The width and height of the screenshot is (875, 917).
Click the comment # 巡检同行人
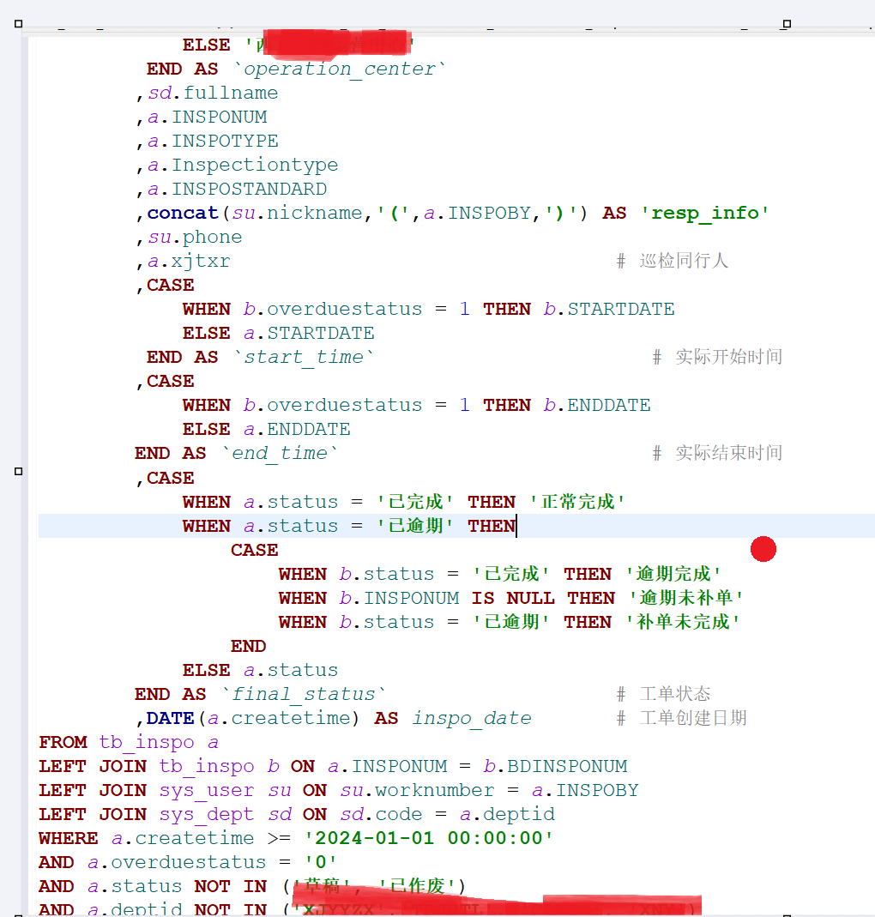[x=673, y=261]
